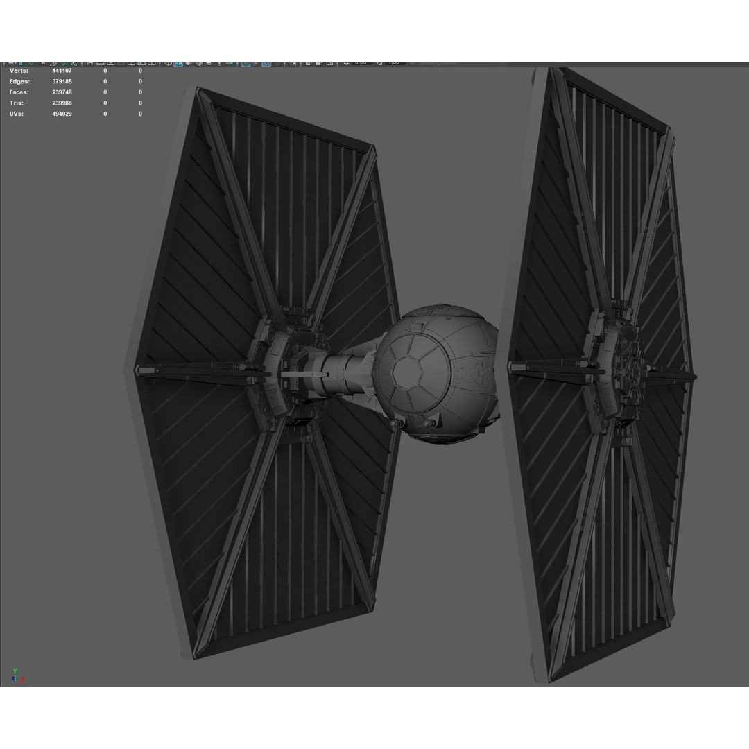The image size is (749, 749).
Task: Select the Select Object arrow tool
Action: click(x=43, y=62)
